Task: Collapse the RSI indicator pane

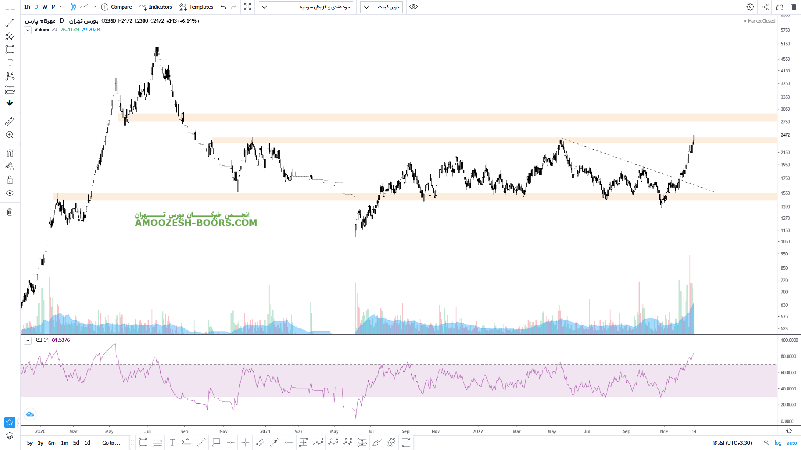Action: tap(28, 340)
